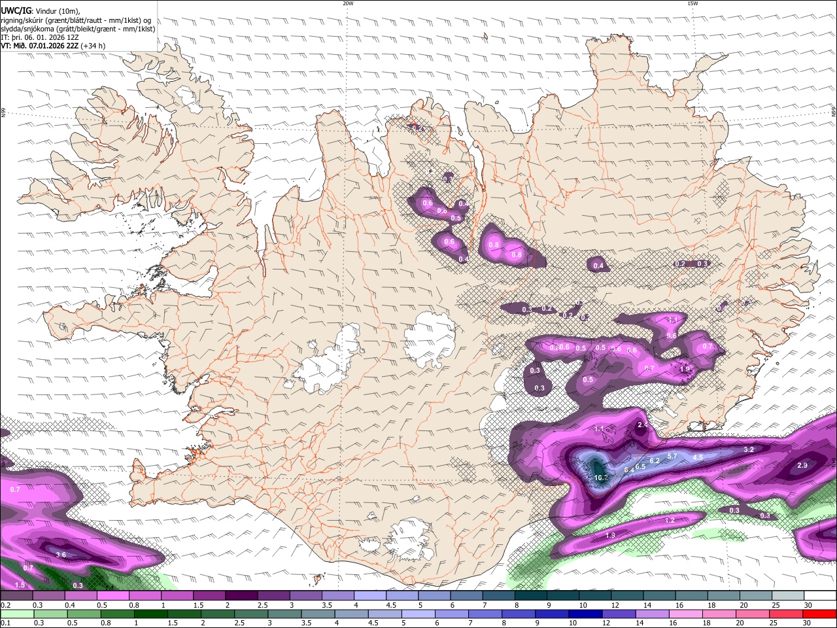Click the 4.5 precipitation value on the map
837x628 pixels.
click(698, 458)
